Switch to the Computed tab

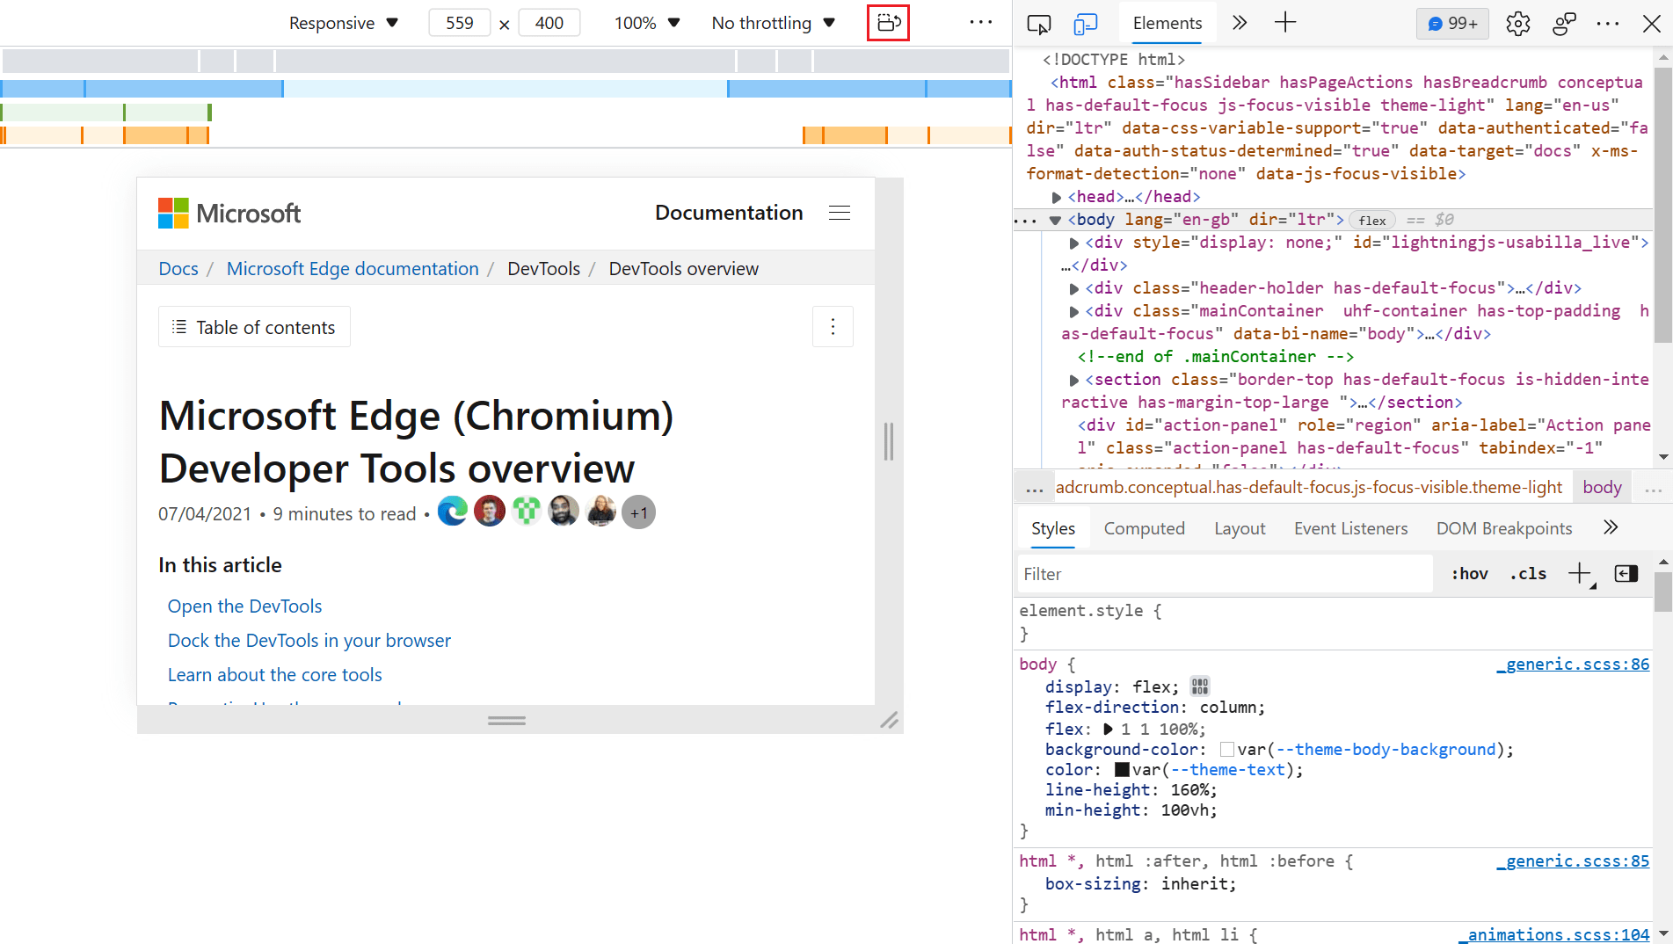[1144, 527]
